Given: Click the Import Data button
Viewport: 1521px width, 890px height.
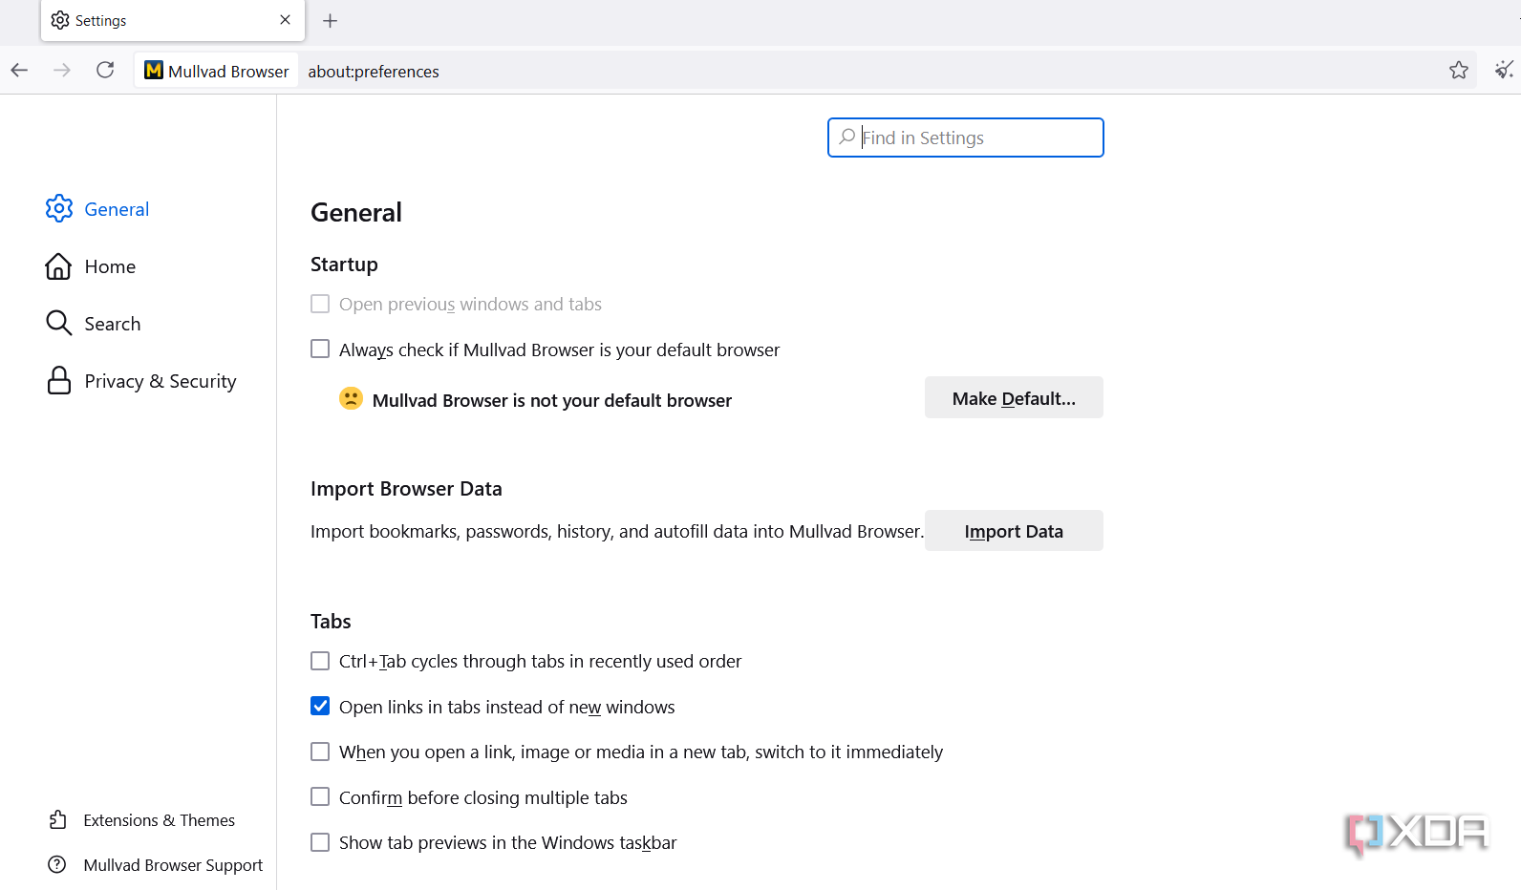Looking at the screenshot, I should (x=1014, y=530).
